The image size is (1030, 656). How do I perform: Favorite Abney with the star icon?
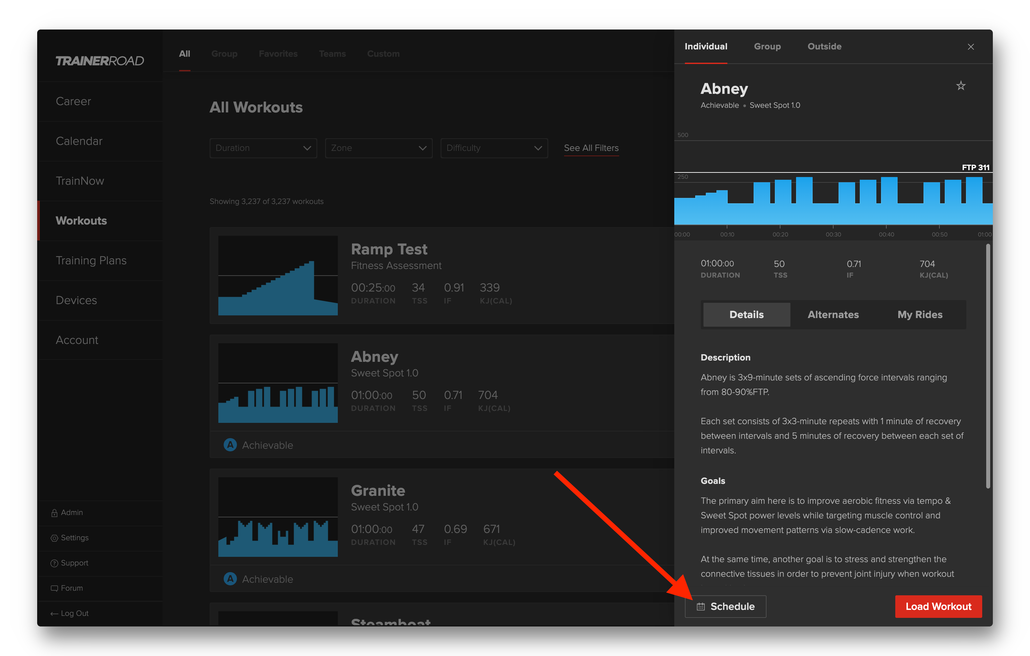[961, 86]
